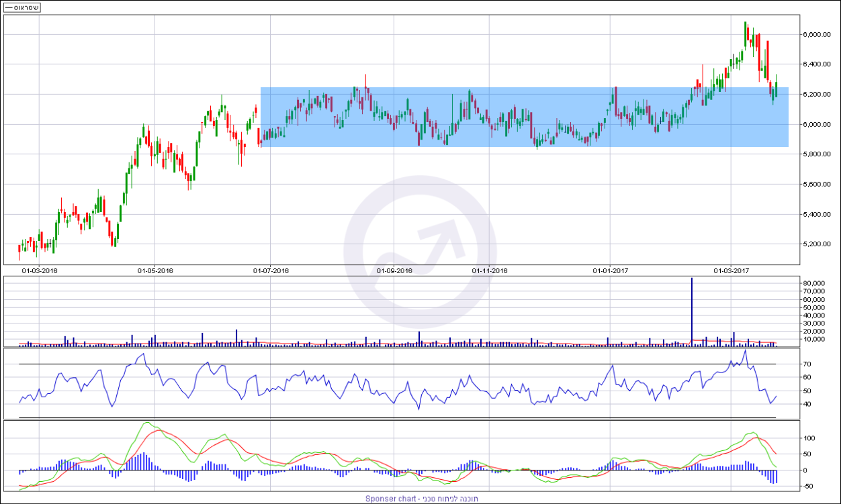Click the 80,000 volume axis label
Image resolution: width=841 pixels, height=504 pixels.
pyautogui.click(x=814, y=285)
